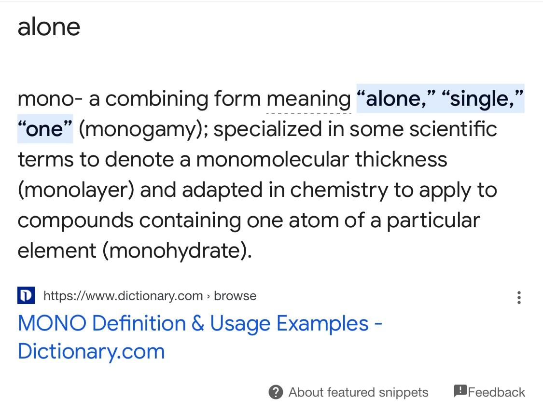Click the "browse" breadcrumb in the URL
Image resolution: width=543 pixels, height=414 pixels.
pyautogui.click(x=235, y=296)
